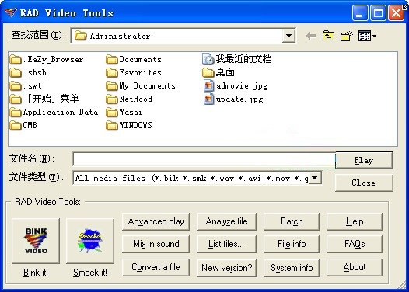This screenshot has height=292, width=409.
Task: Check for New version? button
Action: coord(226,267)
